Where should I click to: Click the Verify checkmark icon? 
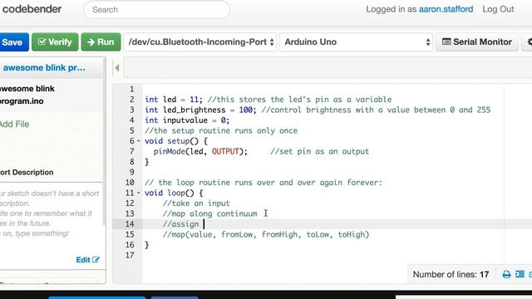(42, 42)
